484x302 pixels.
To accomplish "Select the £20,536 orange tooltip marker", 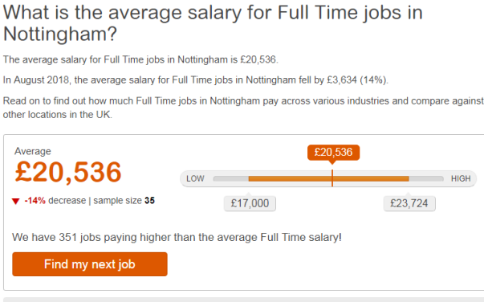I will (333, 153).
